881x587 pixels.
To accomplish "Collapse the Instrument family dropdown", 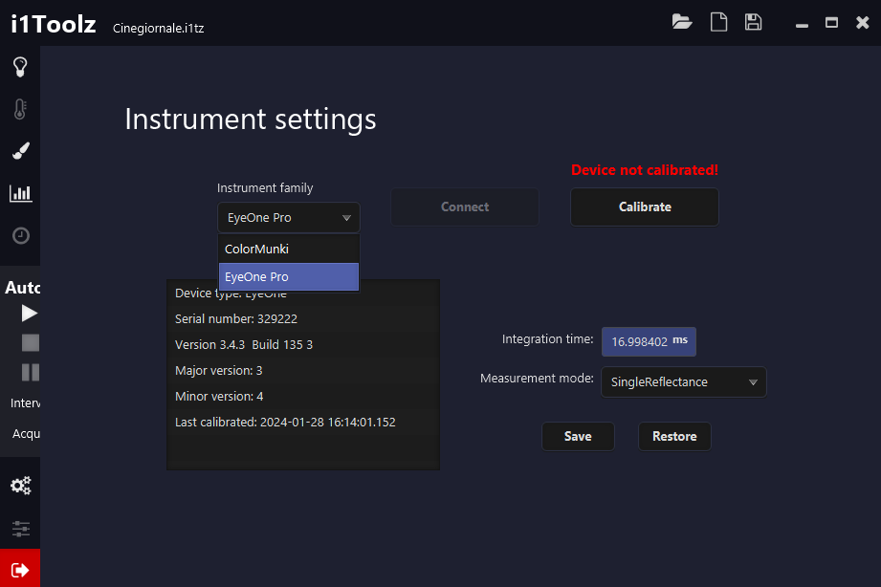I will [289, 218].
